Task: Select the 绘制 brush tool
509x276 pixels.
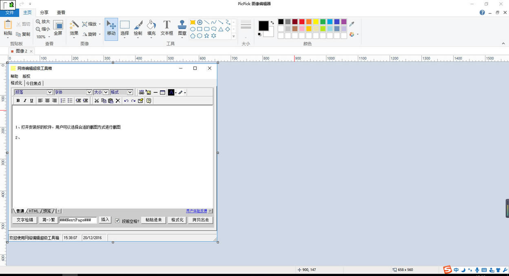Action: pyautogui.click(x=138, y=29)
